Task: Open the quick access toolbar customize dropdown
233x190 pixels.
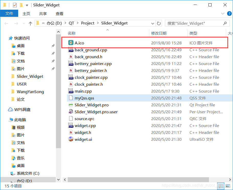Action: tap(27, 5)
